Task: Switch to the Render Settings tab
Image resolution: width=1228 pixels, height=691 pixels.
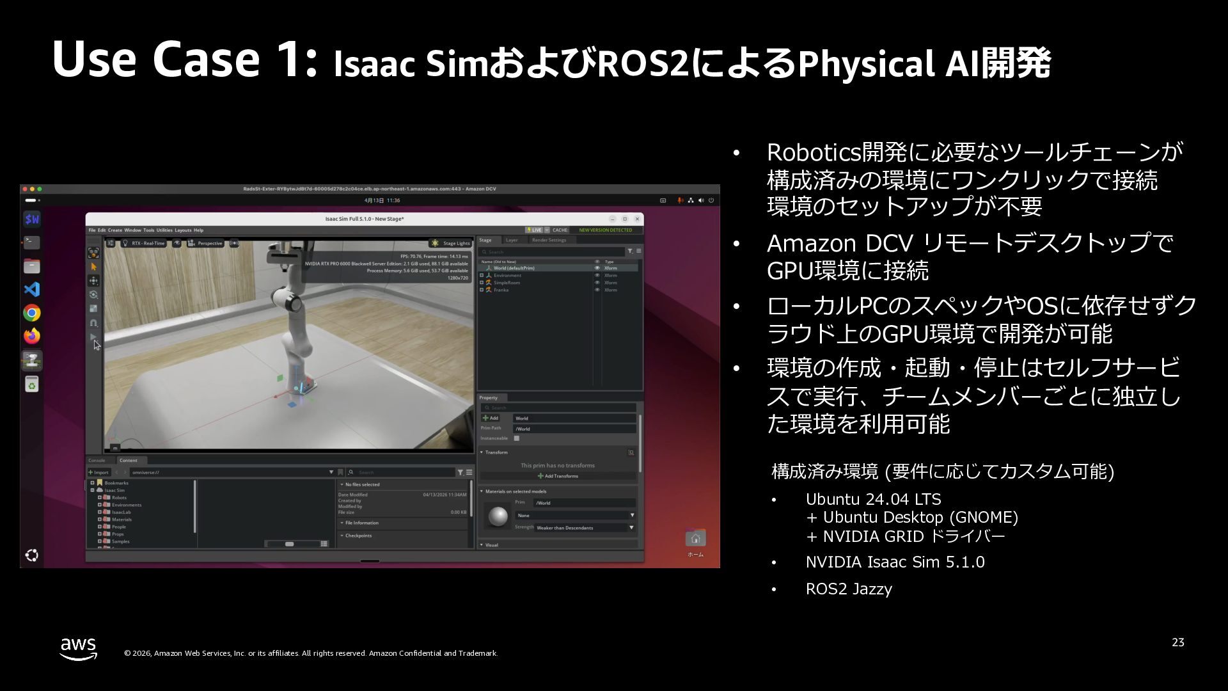Action: 549,240
